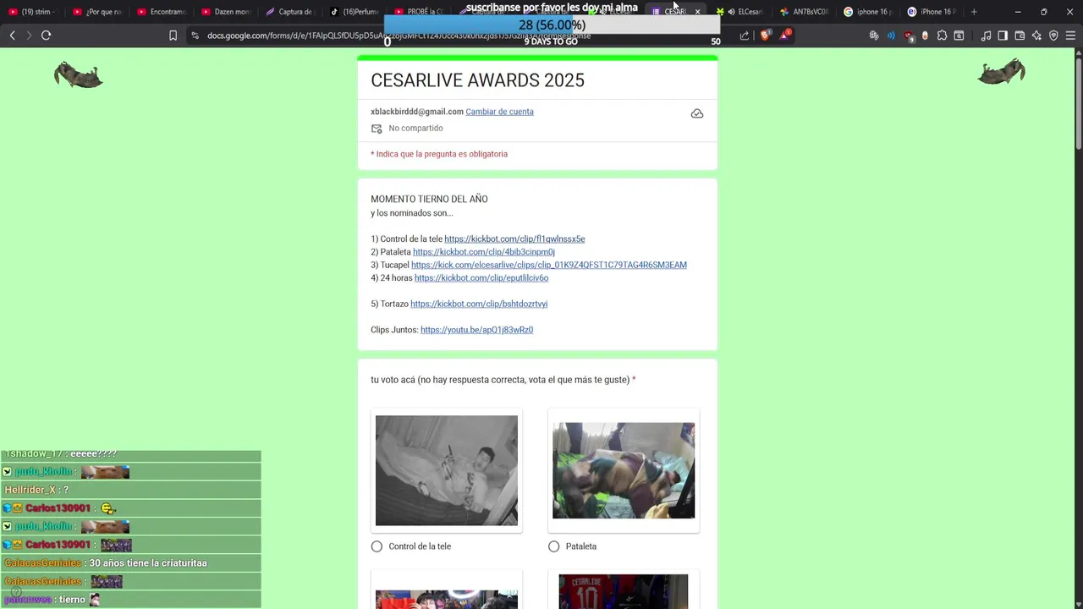This screenshot has width=1083, height=609.
Task: Open site info icon beside the URL
Action: [x=195, y=36]
